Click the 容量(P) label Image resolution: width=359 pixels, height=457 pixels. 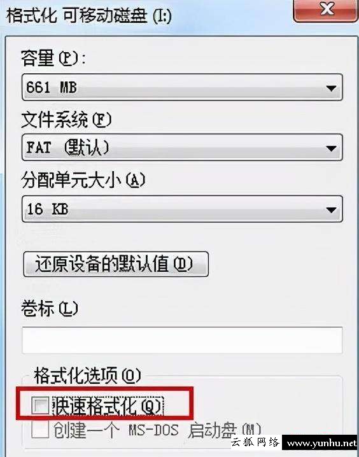click(x=53, y=58)
